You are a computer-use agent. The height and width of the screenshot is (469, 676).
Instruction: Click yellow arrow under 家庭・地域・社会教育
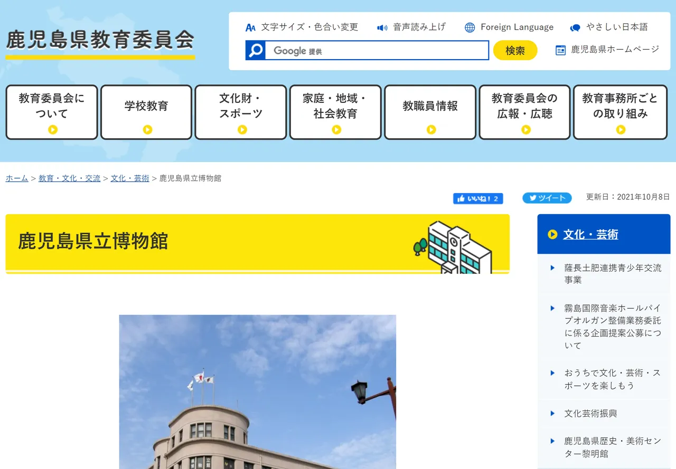[x=336, y=129]
